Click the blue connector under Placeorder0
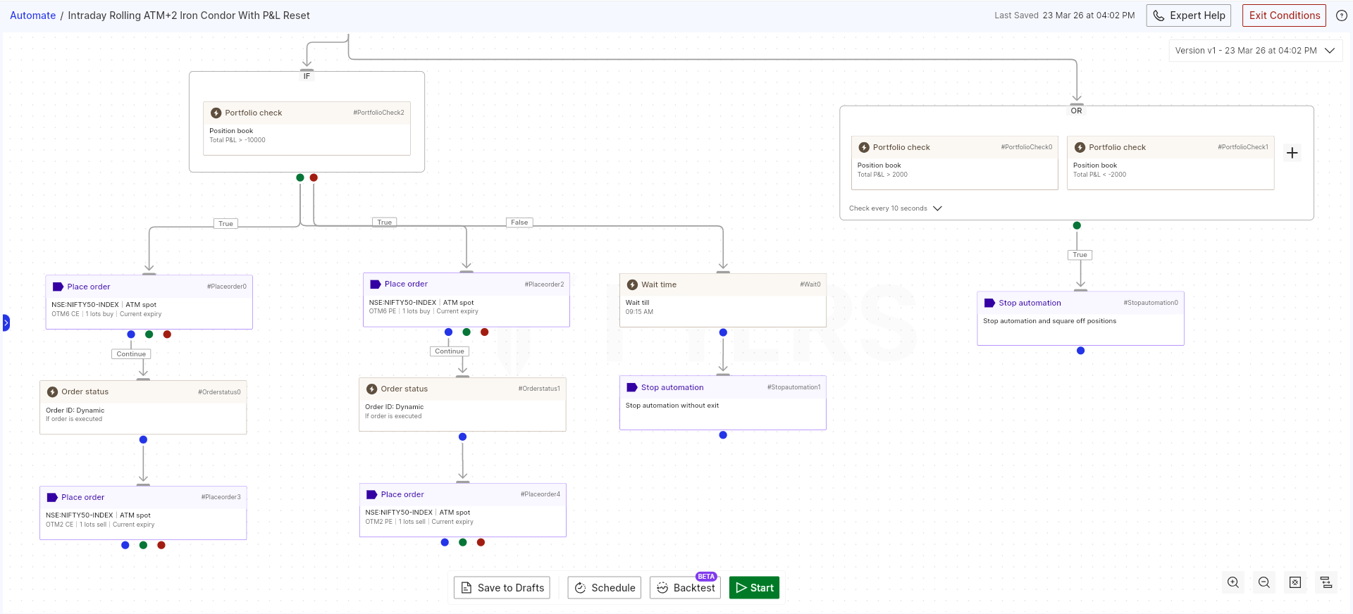This screenshot has height=614, width=1353. [x=131, y=334]
